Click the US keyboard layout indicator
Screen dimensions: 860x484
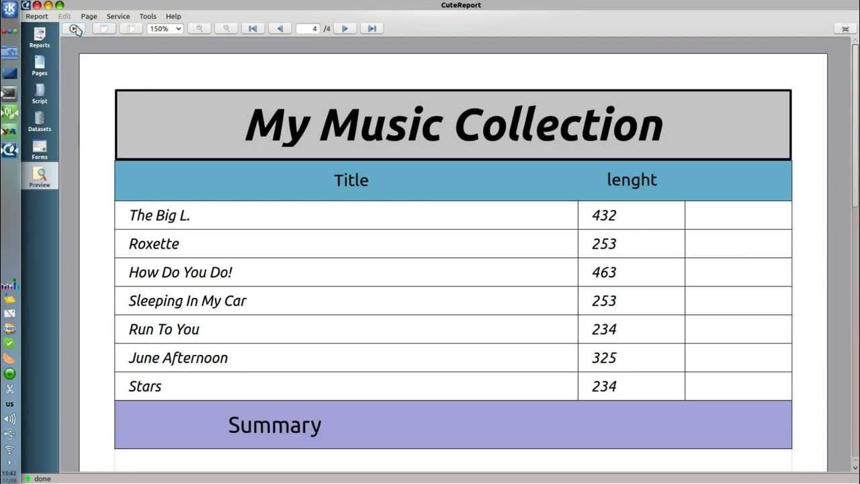point(9,404)
